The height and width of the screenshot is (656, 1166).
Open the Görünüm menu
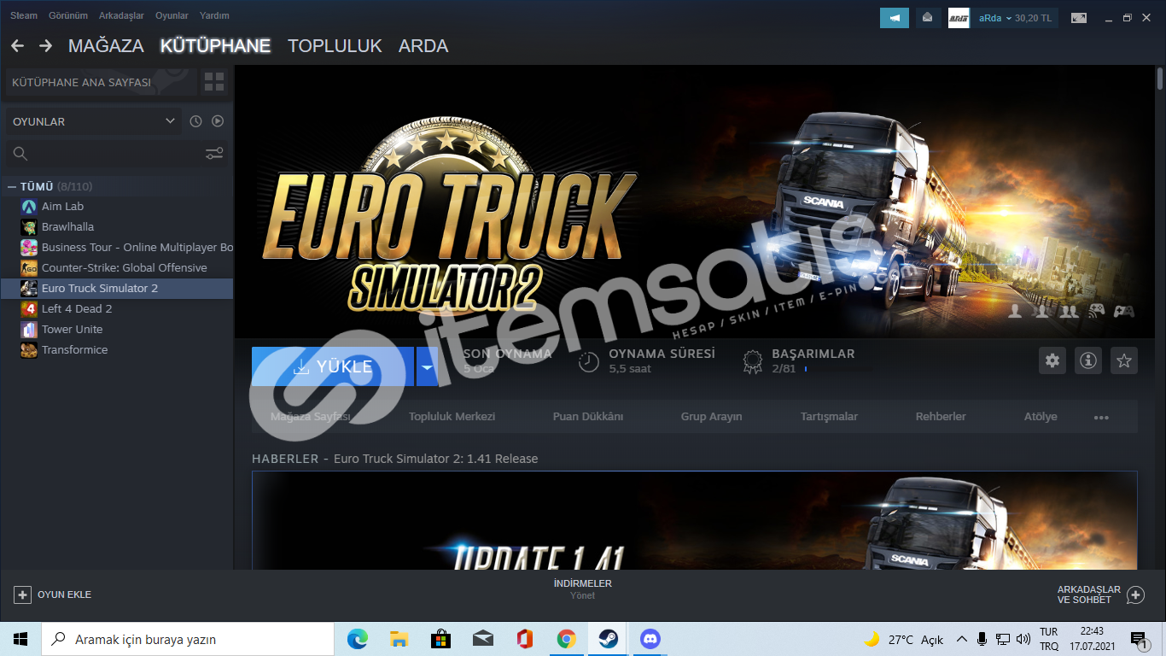point(68,15)
